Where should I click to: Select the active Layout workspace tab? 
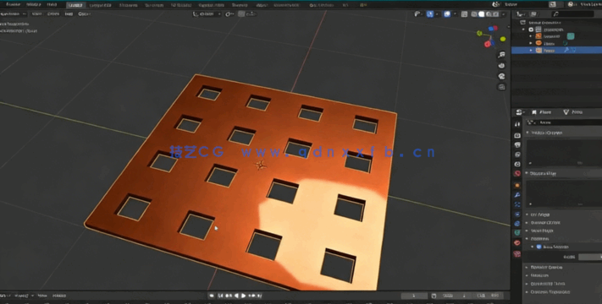[x=75, y=5]
